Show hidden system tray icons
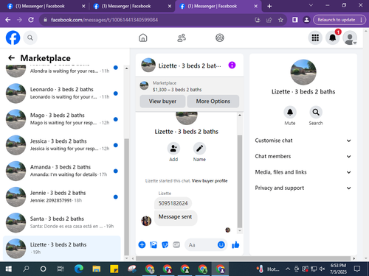 pos(288,269)
